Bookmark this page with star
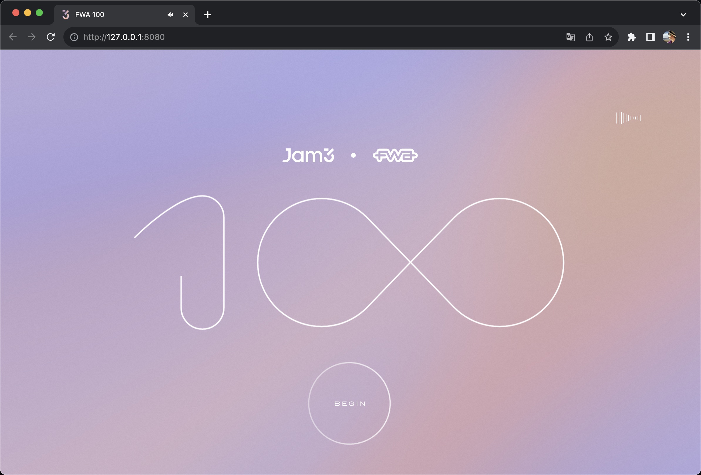Screen dimensions: 701x475 608,37
